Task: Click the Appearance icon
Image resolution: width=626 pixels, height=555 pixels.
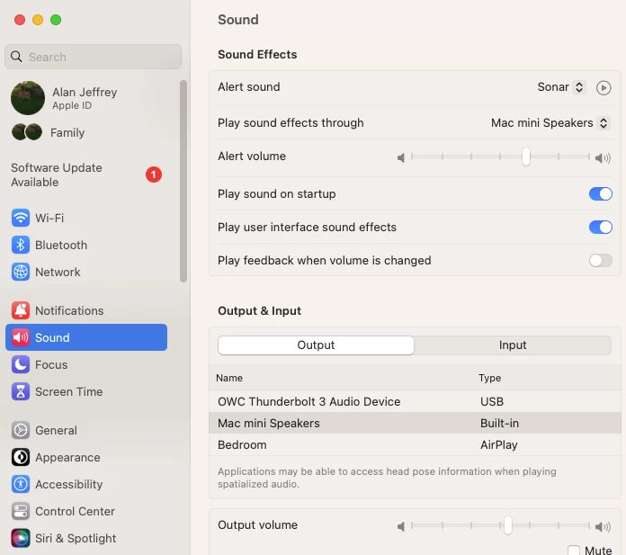Action: 21,457
